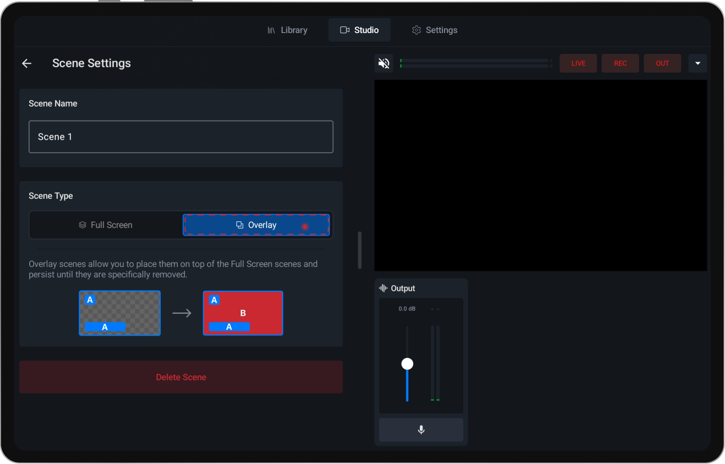Click the Library bars icon in the top bar

271,30
